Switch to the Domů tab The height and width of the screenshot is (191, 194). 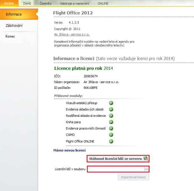pyautogui.click(x=27, y=3)
